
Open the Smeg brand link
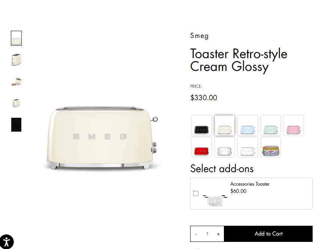pos(199,36)
